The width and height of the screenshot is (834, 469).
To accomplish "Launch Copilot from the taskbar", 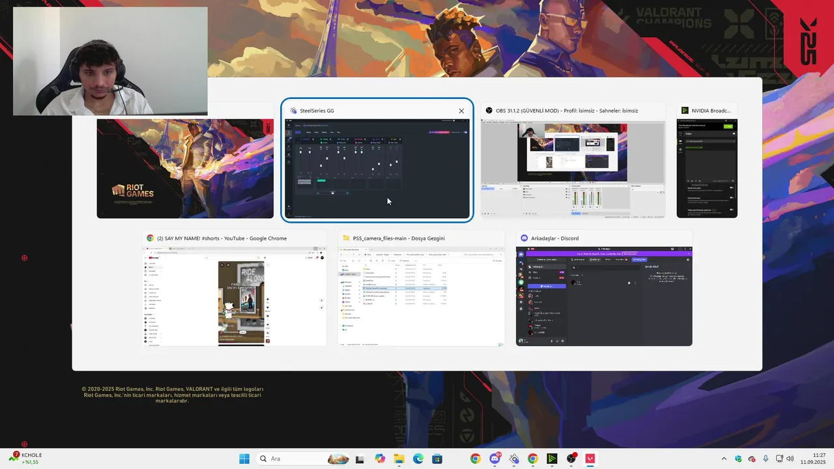I will 380,459.
